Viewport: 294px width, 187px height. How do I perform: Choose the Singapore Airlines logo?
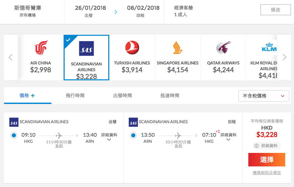[x=177, y=48]
